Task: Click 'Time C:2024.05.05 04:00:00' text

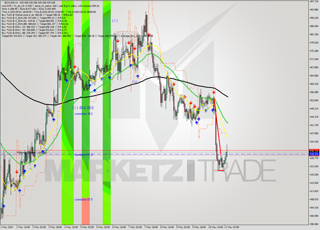Action: point(81,12)
